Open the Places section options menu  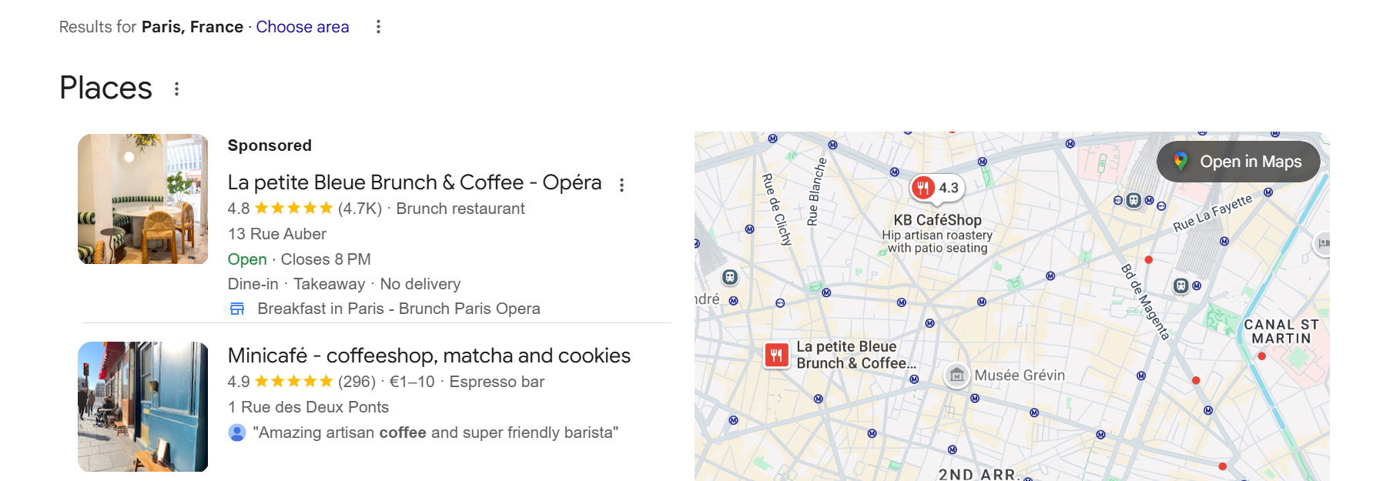[x=177, y=89]
